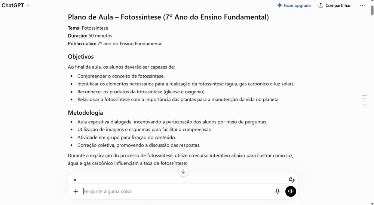Click the Metodologia section heading

coord(85,112)
